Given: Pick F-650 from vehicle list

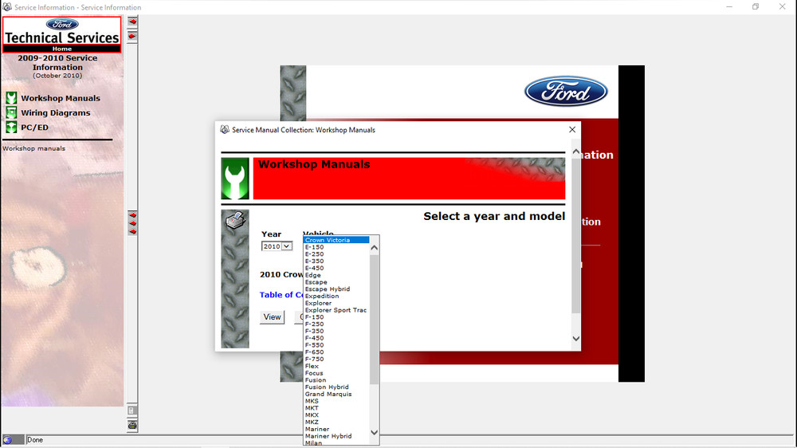Looking at the screenshot, I should coord(336,352).
